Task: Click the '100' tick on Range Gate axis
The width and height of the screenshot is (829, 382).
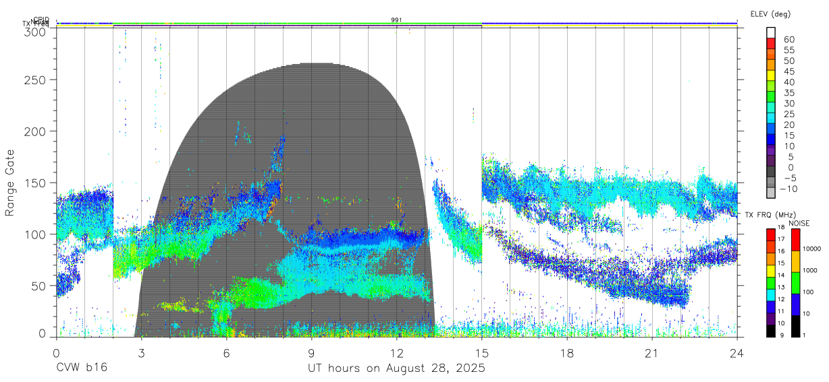Action: [x=36, y=234]
